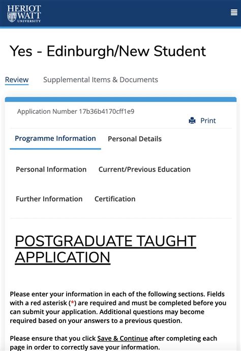Select the Programme Information tab
Viewport: 241px width, 351px height.
coord(55,139)
